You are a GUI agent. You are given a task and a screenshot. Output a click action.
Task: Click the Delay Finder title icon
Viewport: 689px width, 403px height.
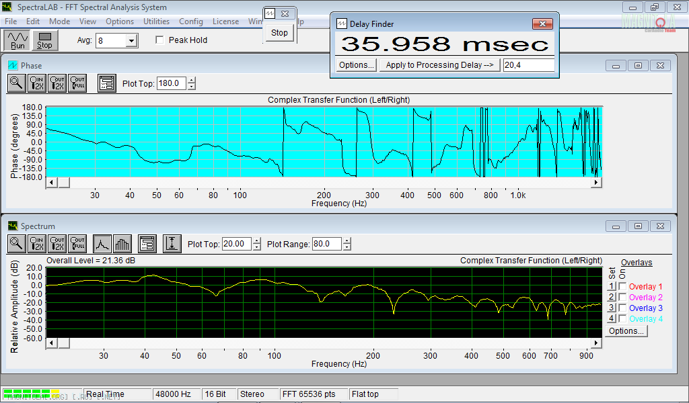[x=341, y=24]
